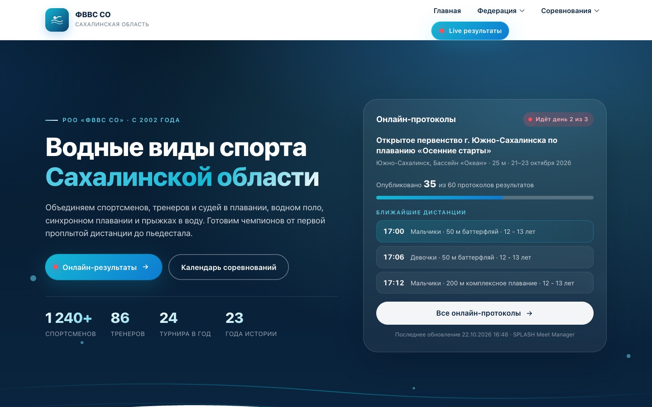This screenshot has height=407, width=652.
Task: Click the Сахалинская область subtitle in header
Action: click(x=112, y=24)
